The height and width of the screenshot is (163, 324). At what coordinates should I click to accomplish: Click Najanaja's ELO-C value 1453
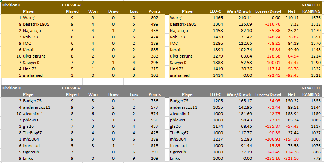click(x=218, y=31)
